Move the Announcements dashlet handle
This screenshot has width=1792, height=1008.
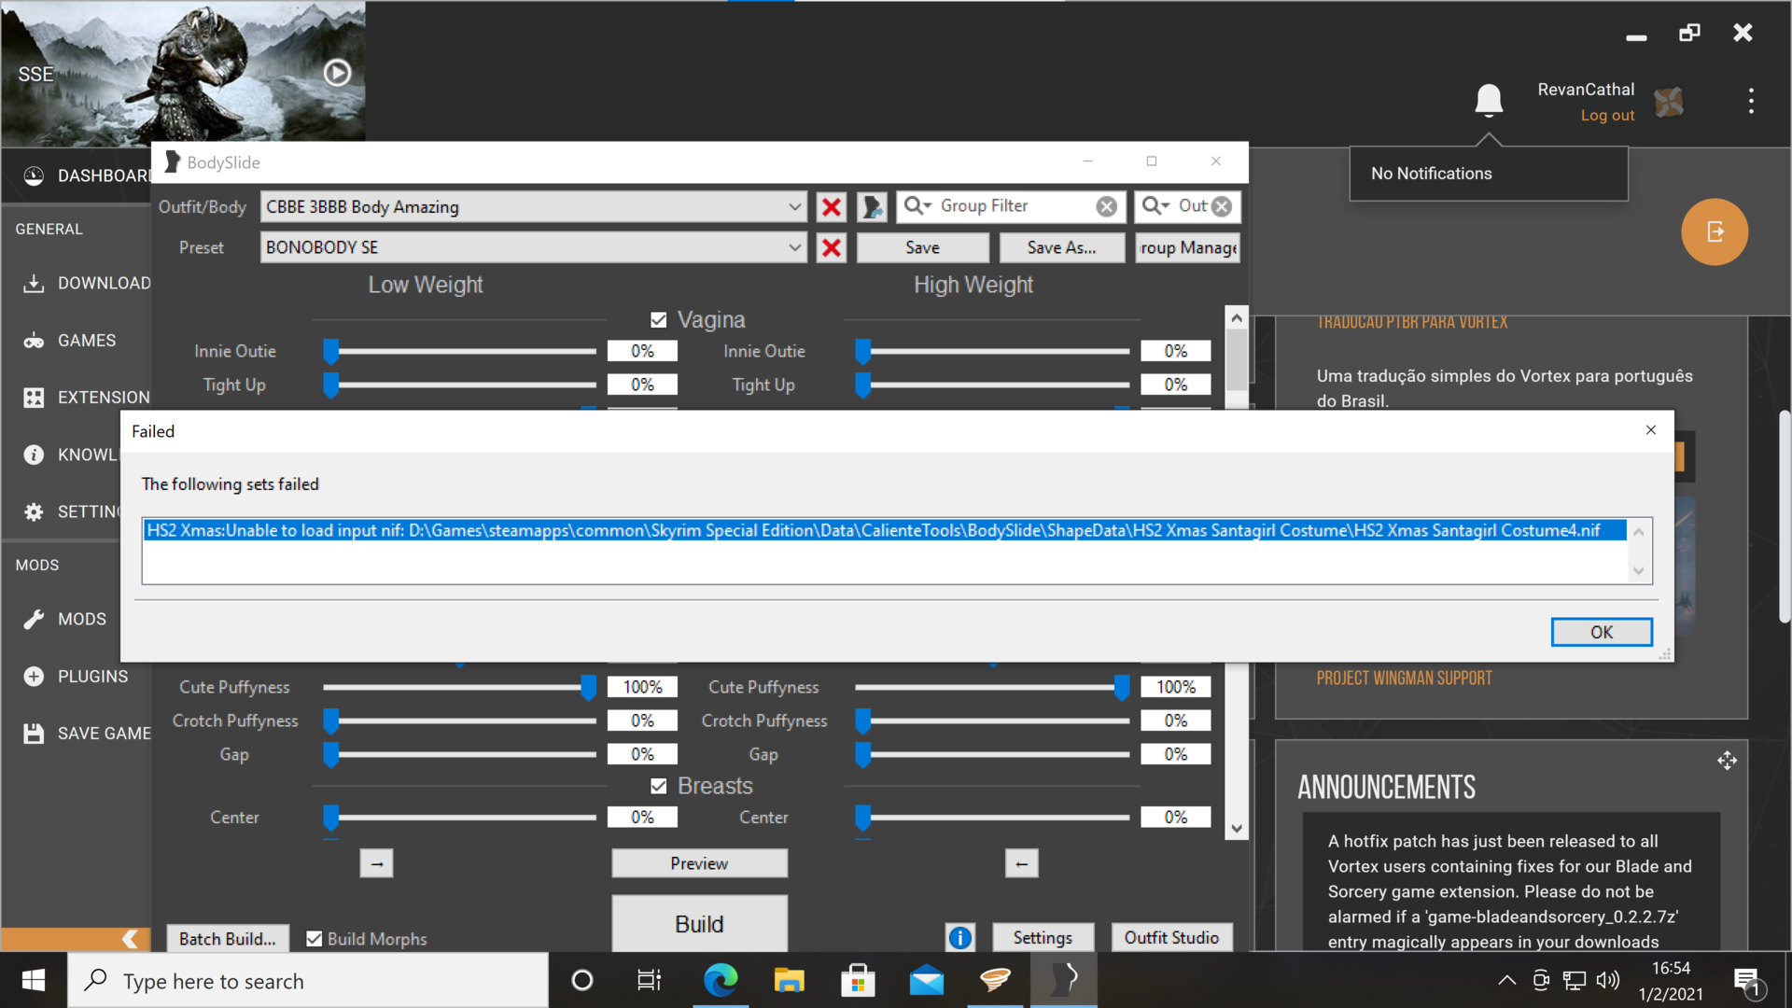coord(1727,761)
